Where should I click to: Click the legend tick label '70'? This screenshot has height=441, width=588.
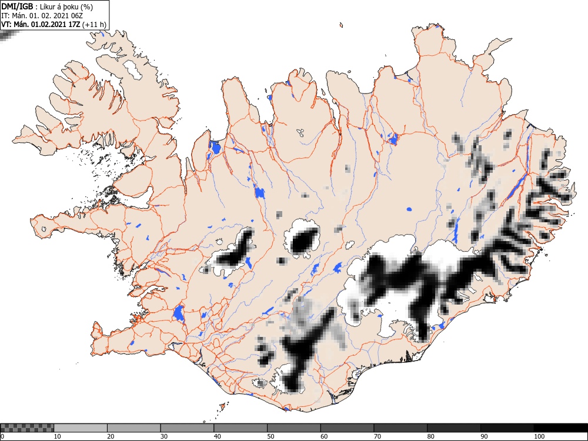pos(377,436)
